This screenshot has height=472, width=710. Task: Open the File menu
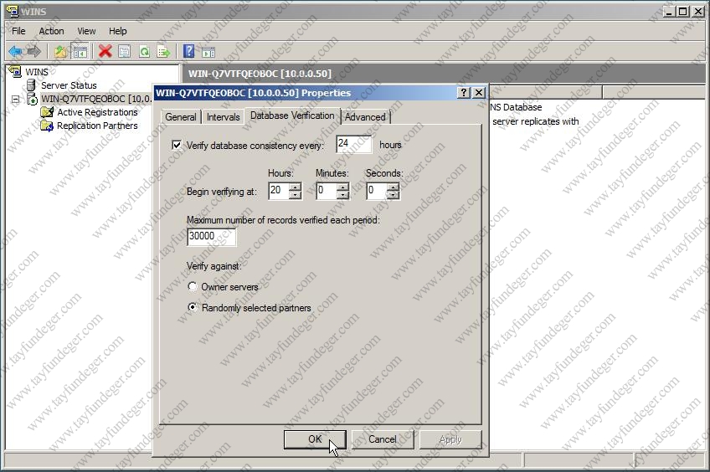[18, 31]
